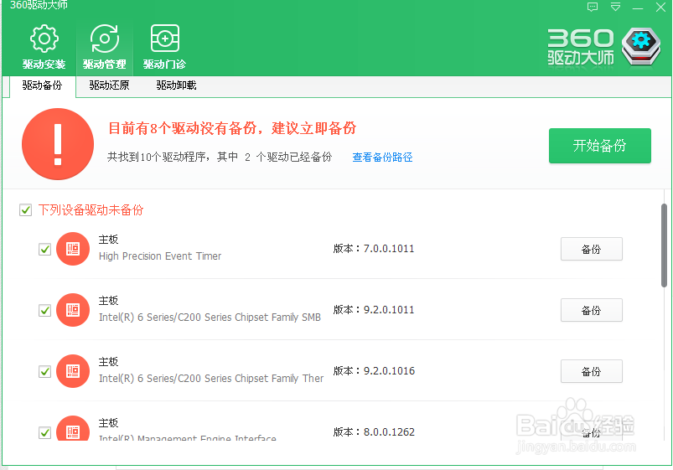Close the 360驱动大师 window

click(660, 8)
